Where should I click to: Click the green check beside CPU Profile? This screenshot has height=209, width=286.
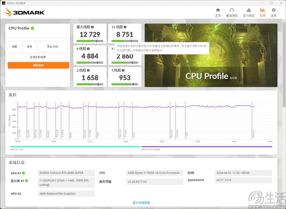(x=32, y=28)
